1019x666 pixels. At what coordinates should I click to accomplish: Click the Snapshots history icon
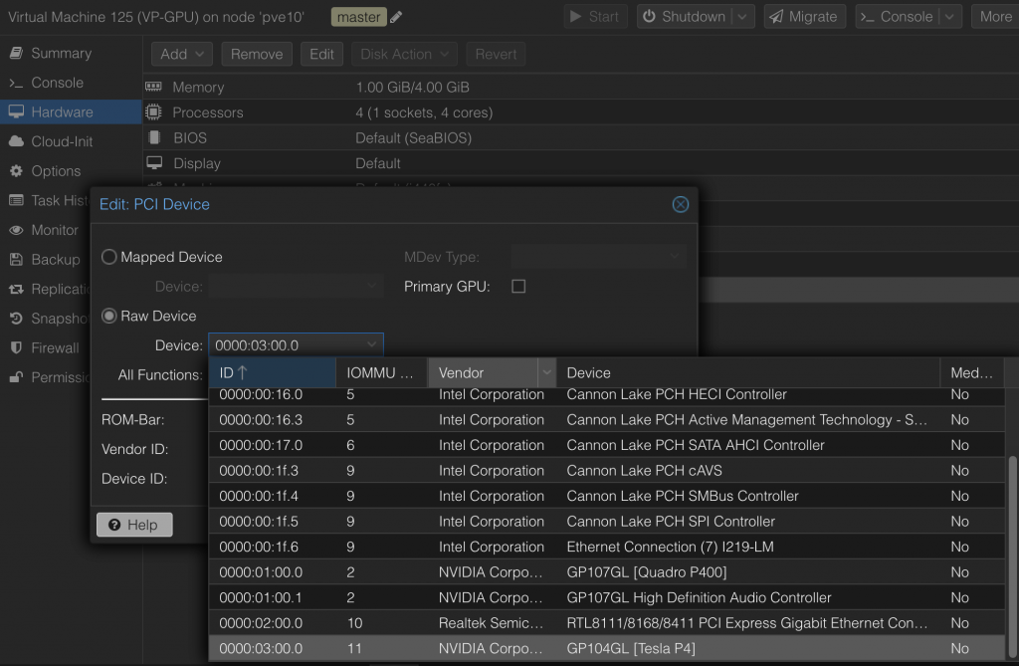click(x=16, y=319)
